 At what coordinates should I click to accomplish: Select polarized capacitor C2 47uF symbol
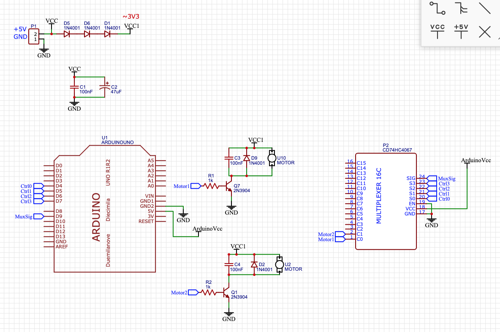click(105, 87)
